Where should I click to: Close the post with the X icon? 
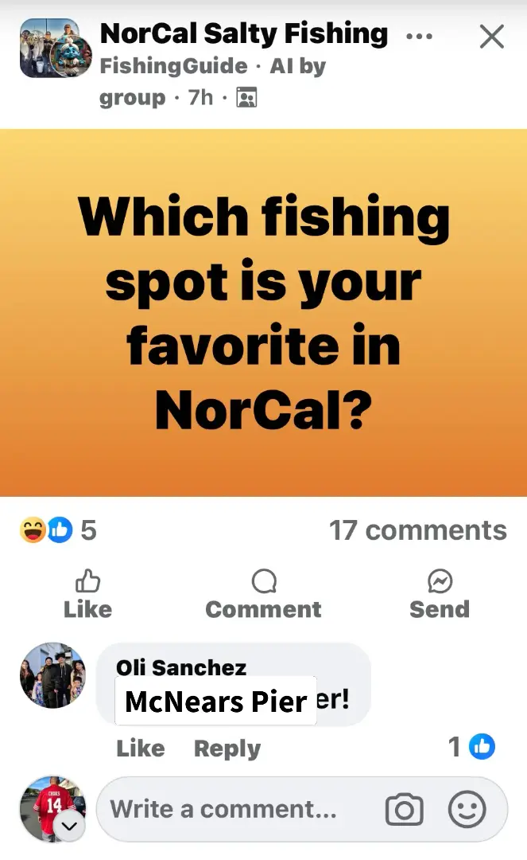tap(492, 36)
